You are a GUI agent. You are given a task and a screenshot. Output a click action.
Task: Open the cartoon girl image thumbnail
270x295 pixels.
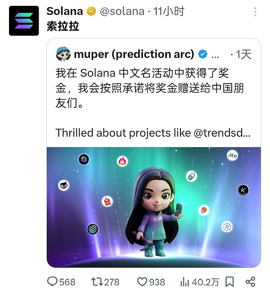click(x=153, y=207)
